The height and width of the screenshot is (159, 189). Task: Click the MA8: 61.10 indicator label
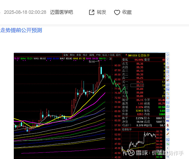[x=79, y=58]
